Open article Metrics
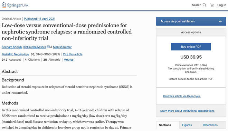Image resolution: width=228 pixels, height=131 pixels. [x=68, y=60]
